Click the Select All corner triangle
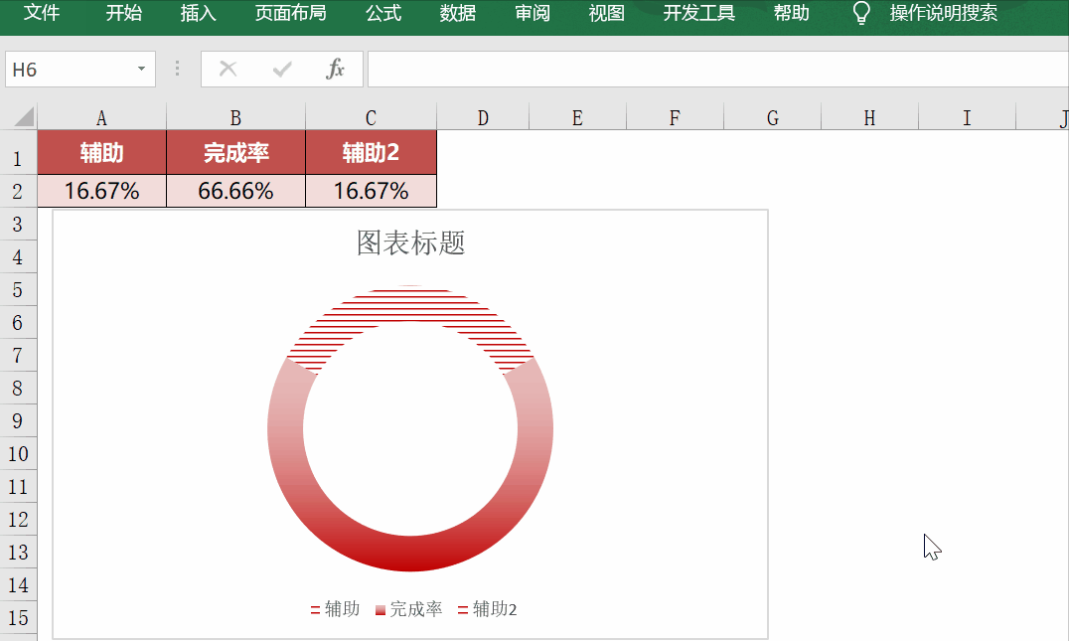This screenshot has height=641, width=1069. tap(24, 117)
